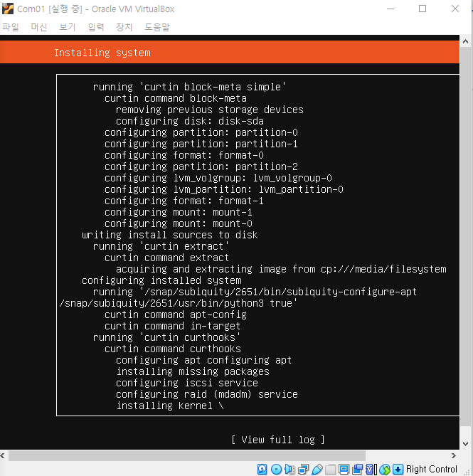Click the keyboard capture arrow icon

[398, 470]
